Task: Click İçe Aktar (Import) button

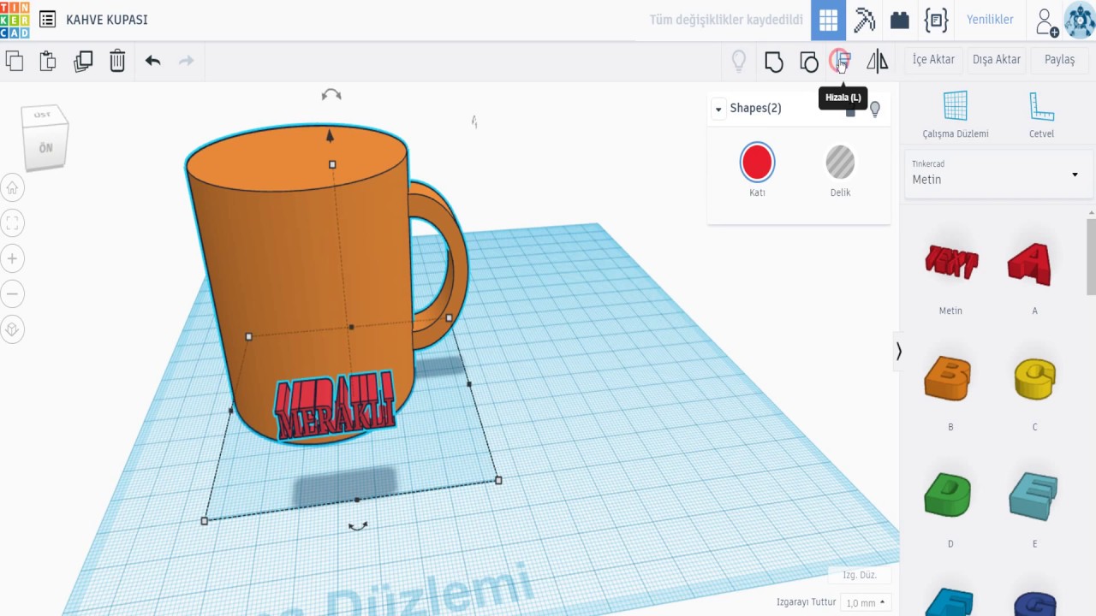Action: pos(933,60)
